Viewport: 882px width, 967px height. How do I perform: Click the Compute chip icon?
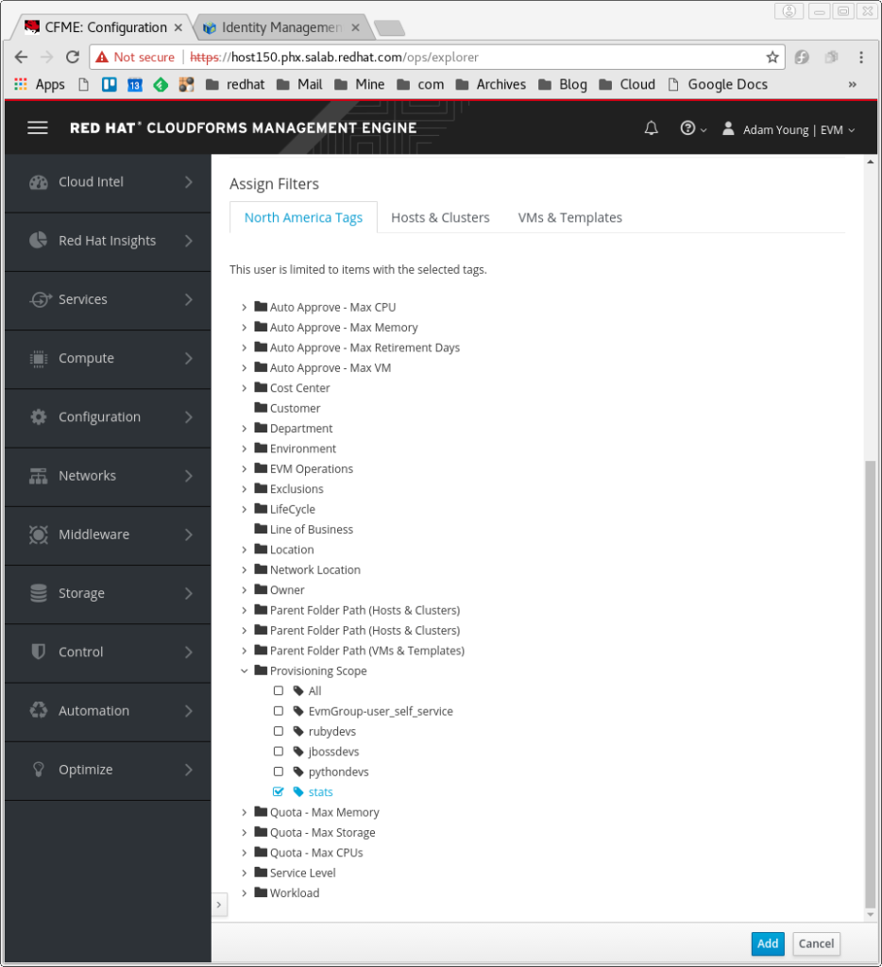[x=38, y=358]
